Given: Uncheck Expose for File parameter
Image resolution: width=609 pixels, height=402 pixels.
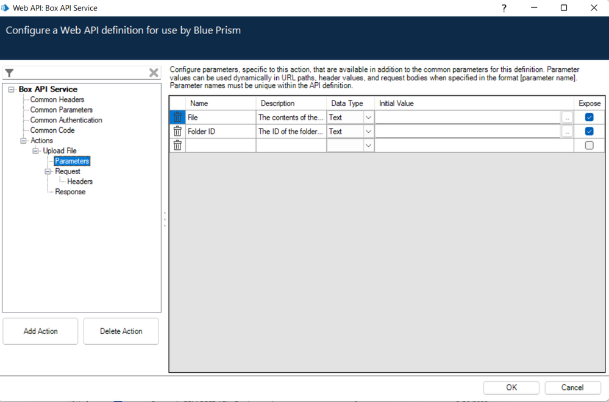Looking at the screenshot, I should coord(589,118).
